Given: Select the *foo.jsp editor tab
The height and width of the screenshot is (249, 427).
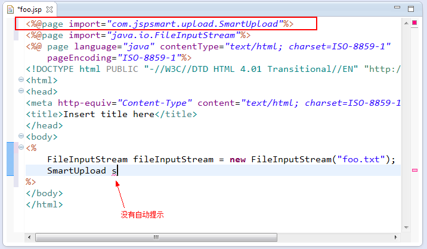Looking at the screenshot, I should point(29,10).
